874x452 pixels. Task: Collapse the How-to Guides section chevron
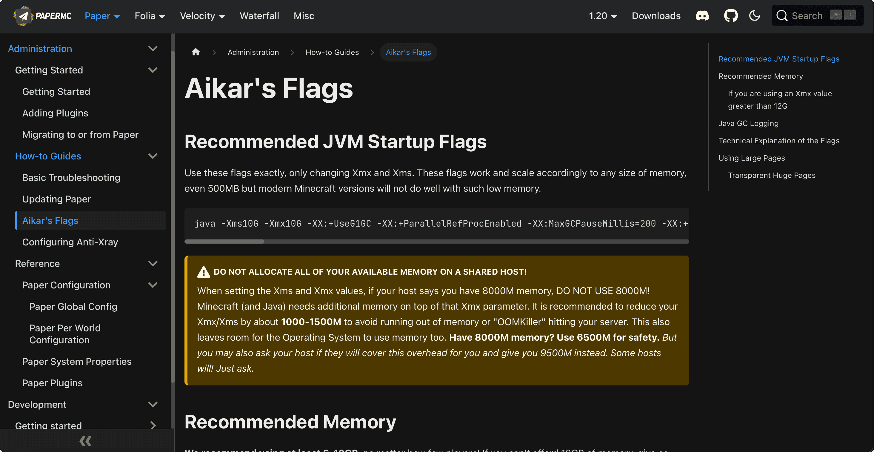(x=153, y=156)
